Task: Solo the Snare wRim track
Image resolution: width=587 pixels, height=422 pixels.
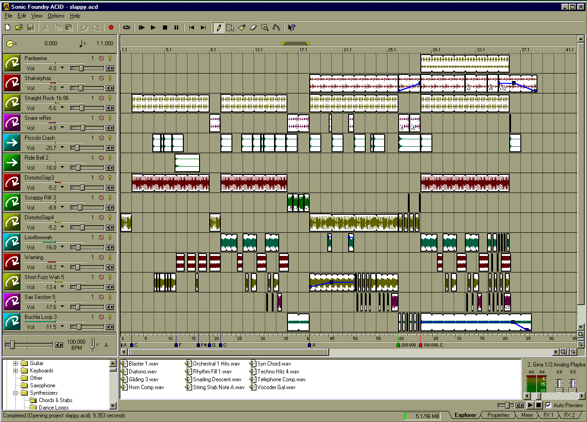Action: pyautogui.click(x=110, y=118)
